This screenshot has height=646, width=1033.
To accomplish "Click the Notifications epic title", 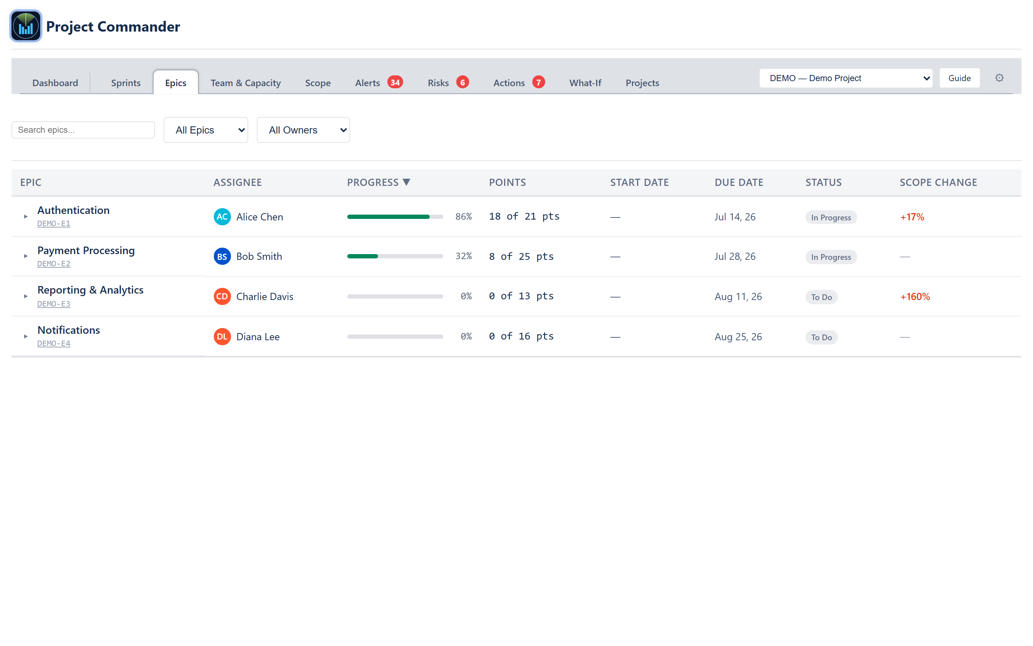I will point(69,330).
